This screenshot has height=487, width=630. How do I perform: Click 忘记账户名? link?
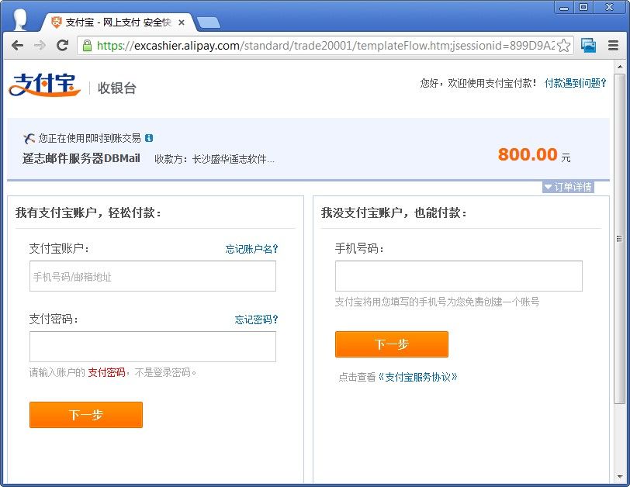(x=251, y=249)
